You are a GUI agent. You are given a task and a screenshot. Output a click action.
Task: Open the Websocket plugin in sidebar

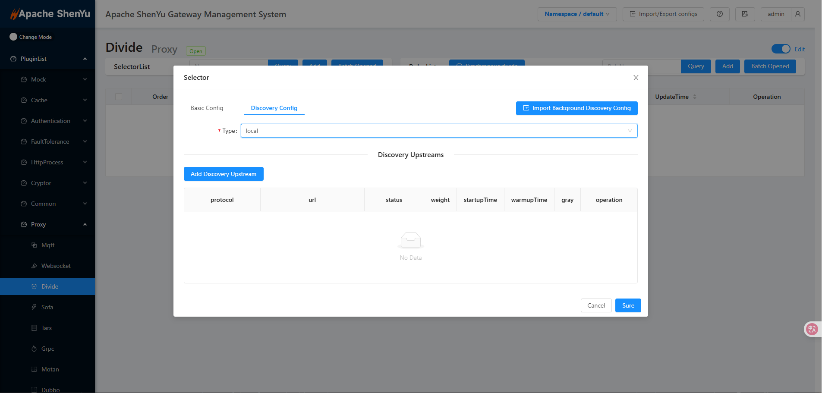pos(56,266)
